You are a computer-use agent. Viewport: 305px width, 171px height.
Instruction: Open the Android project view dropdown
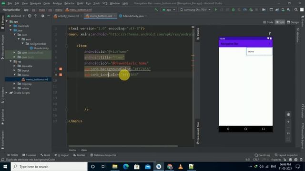[x=16, y=16]
